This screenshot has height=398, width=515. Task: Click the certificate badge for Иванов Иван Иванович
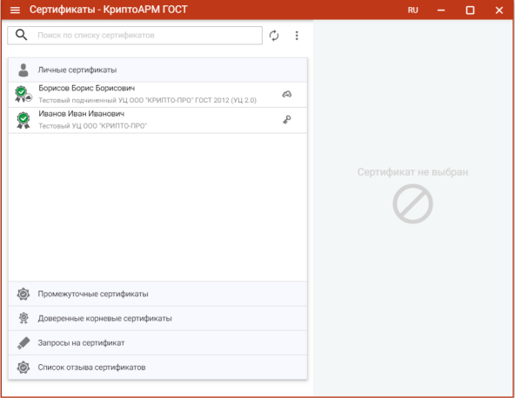[23, 121]
